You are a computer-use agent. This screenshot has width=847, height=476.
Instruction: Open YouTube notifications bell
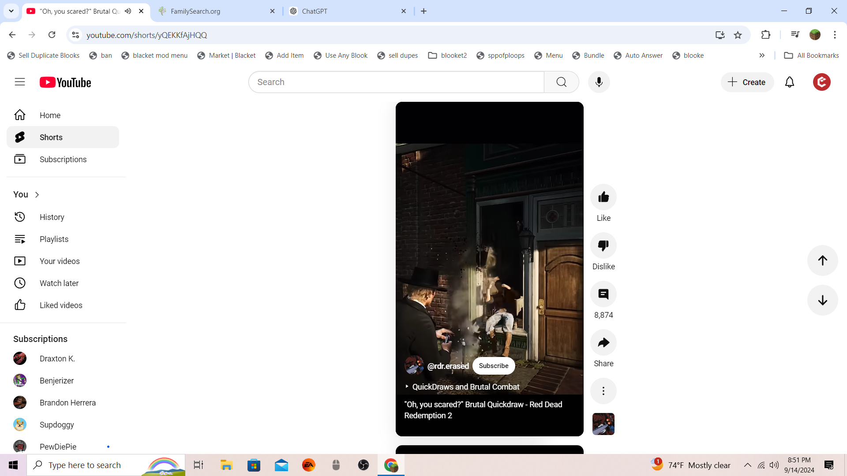click(789, 82)
